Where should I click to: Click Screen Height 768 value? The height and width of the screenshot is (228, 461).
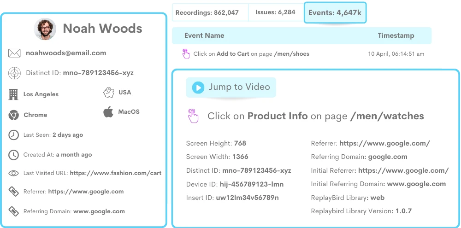click(x=240, y=143)
